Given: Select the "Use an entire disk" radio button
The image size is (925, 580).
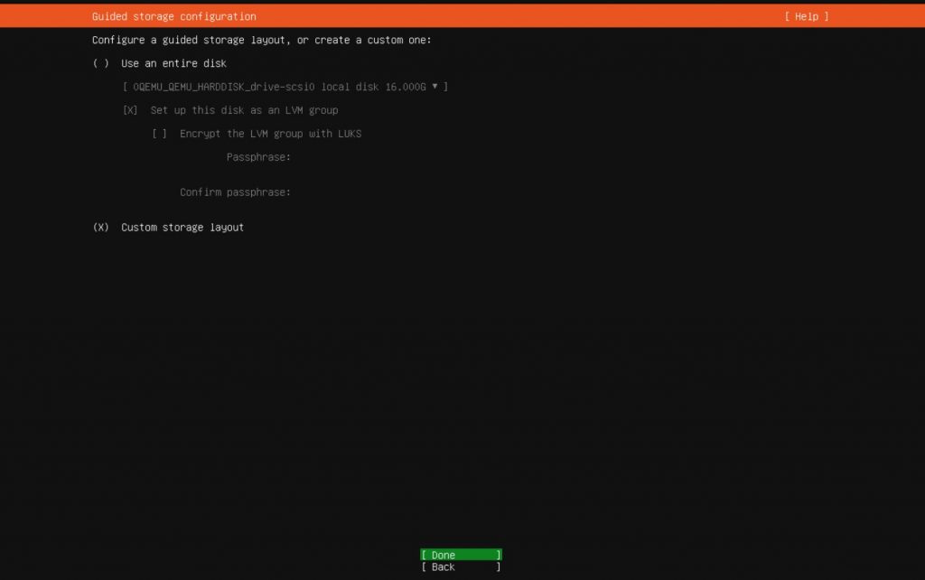Looking at the screenshot, I should [x=100, y=63].
